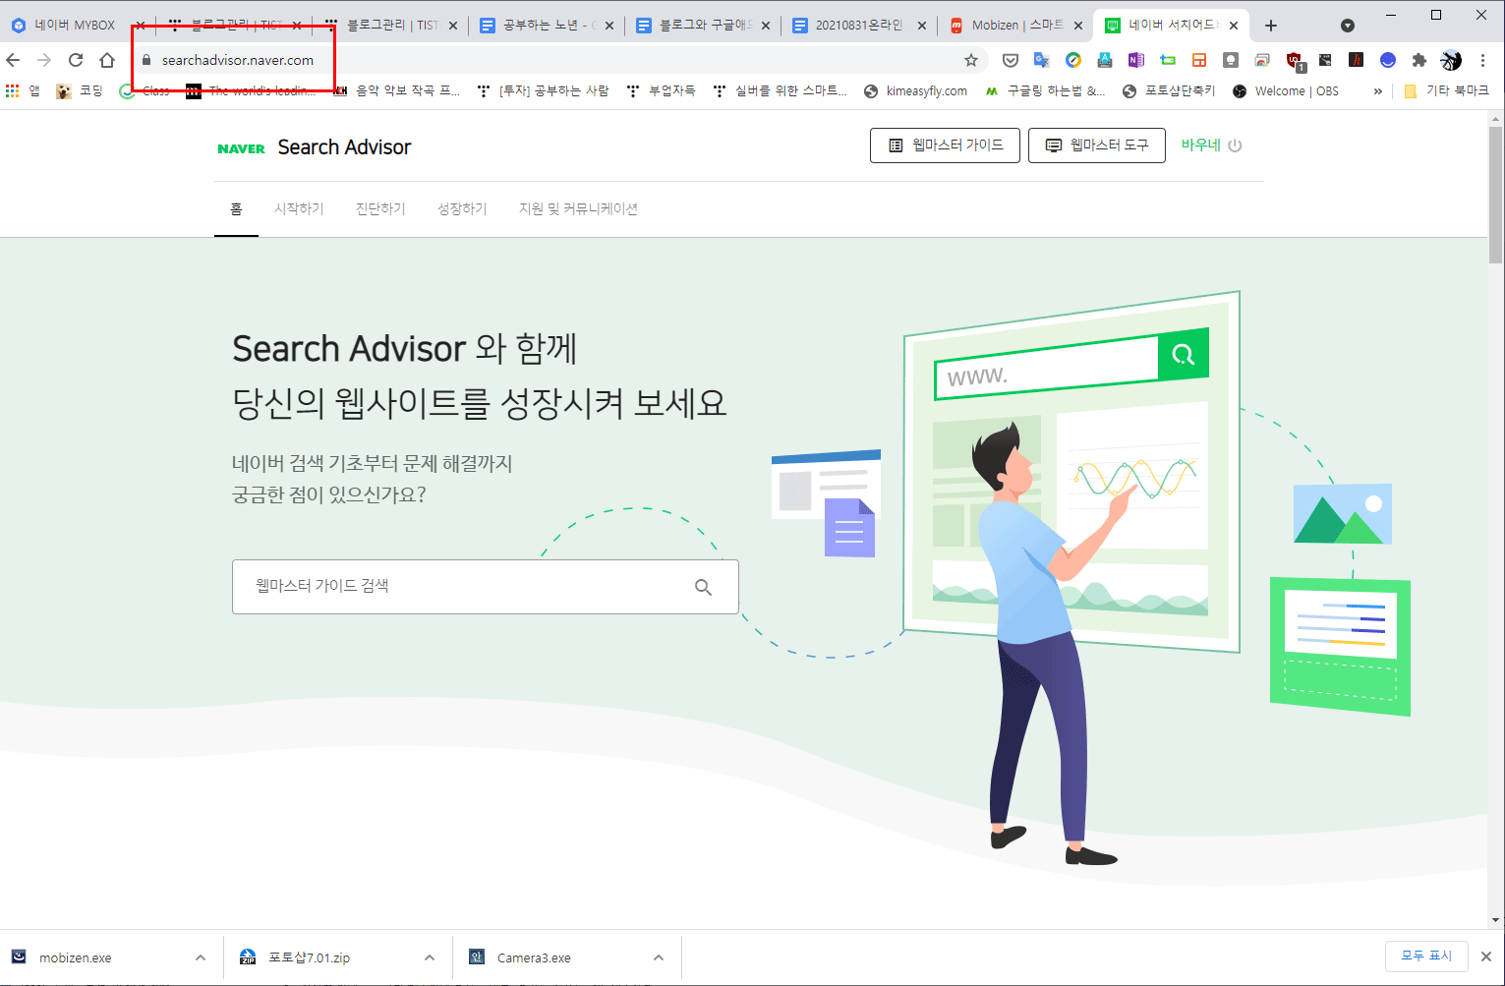
Task: Open the [투자] 공부하는 사람 bookmark
Action: click(543, 90)
